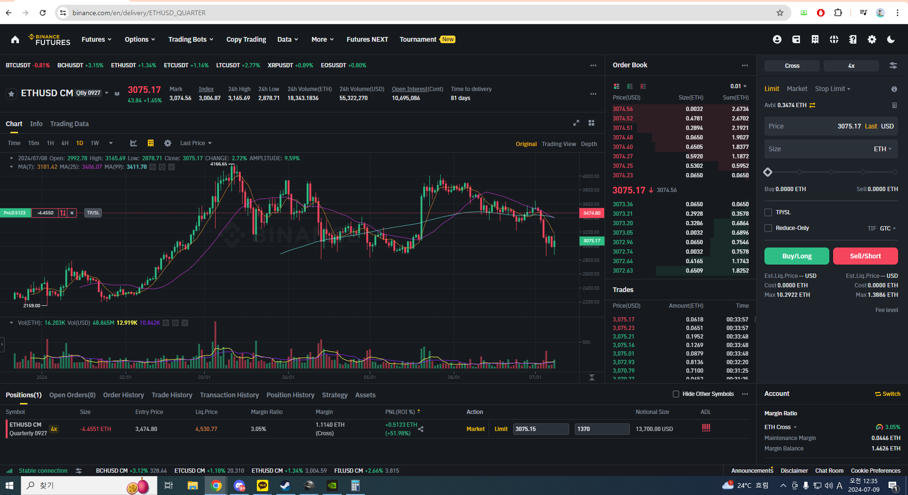
Task: Share the position PNL
Action: tap(421, 429)
